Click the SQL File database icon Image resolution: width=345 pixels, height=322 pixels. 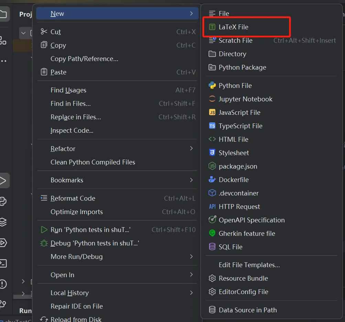(x=212, y=247)
